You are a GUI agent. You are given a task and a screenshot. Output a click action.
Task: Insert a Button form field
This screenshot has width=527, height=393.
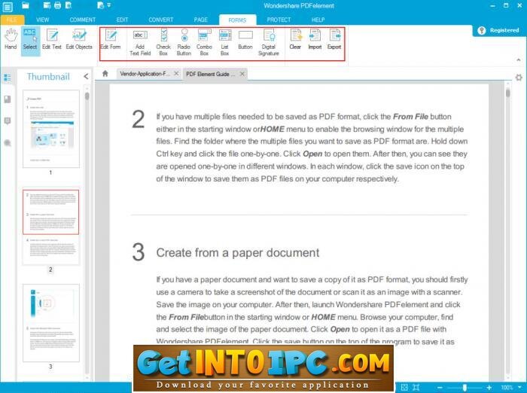point(245,40)
